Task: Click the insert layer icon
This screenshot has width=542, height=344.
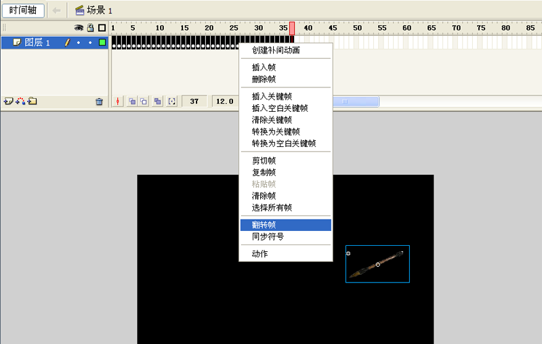Action: pos(8,101)
